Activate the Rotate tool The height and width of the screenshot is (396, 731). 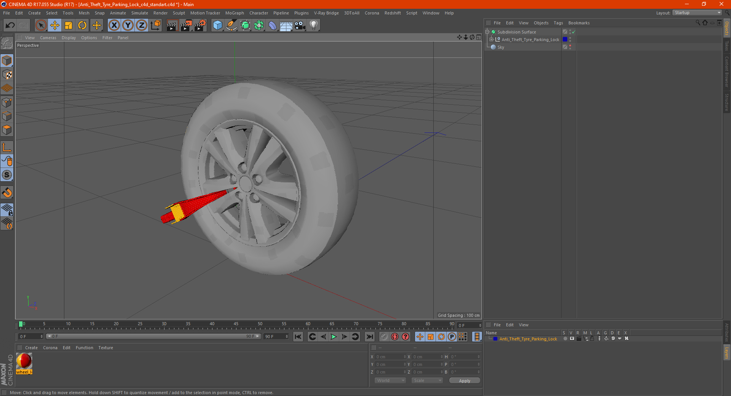[82, 26]
